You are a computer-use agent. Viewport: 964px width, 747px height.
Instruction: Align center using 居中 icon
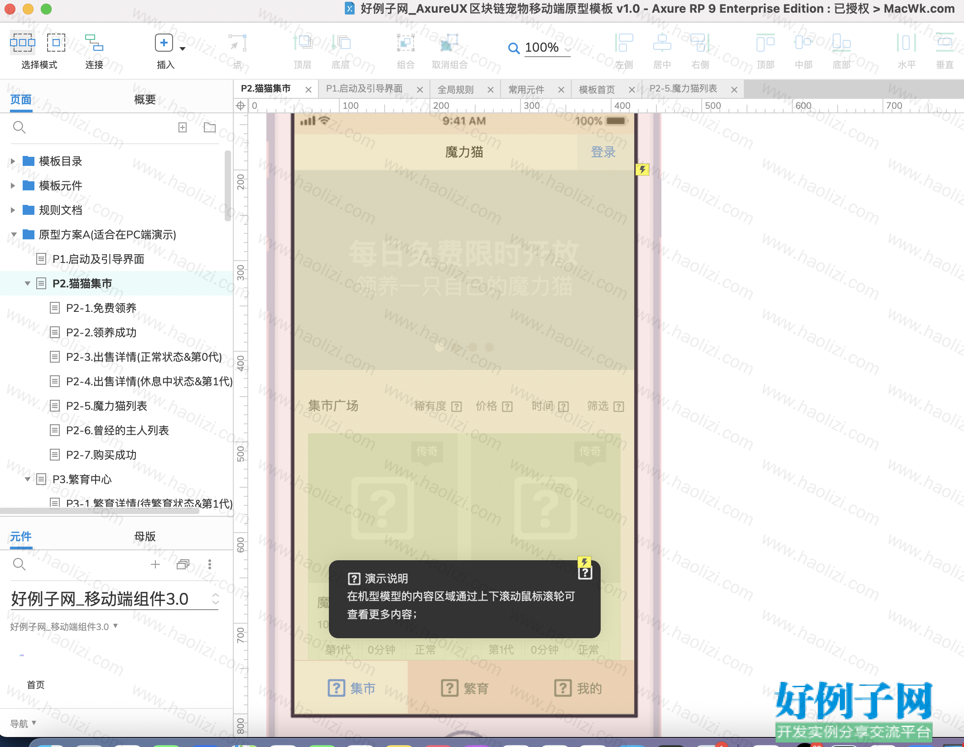pos(662,43)
